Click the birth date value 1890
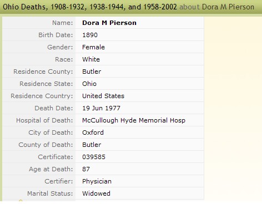The width and height of the screenshot is (262, 204). (90, 35)
